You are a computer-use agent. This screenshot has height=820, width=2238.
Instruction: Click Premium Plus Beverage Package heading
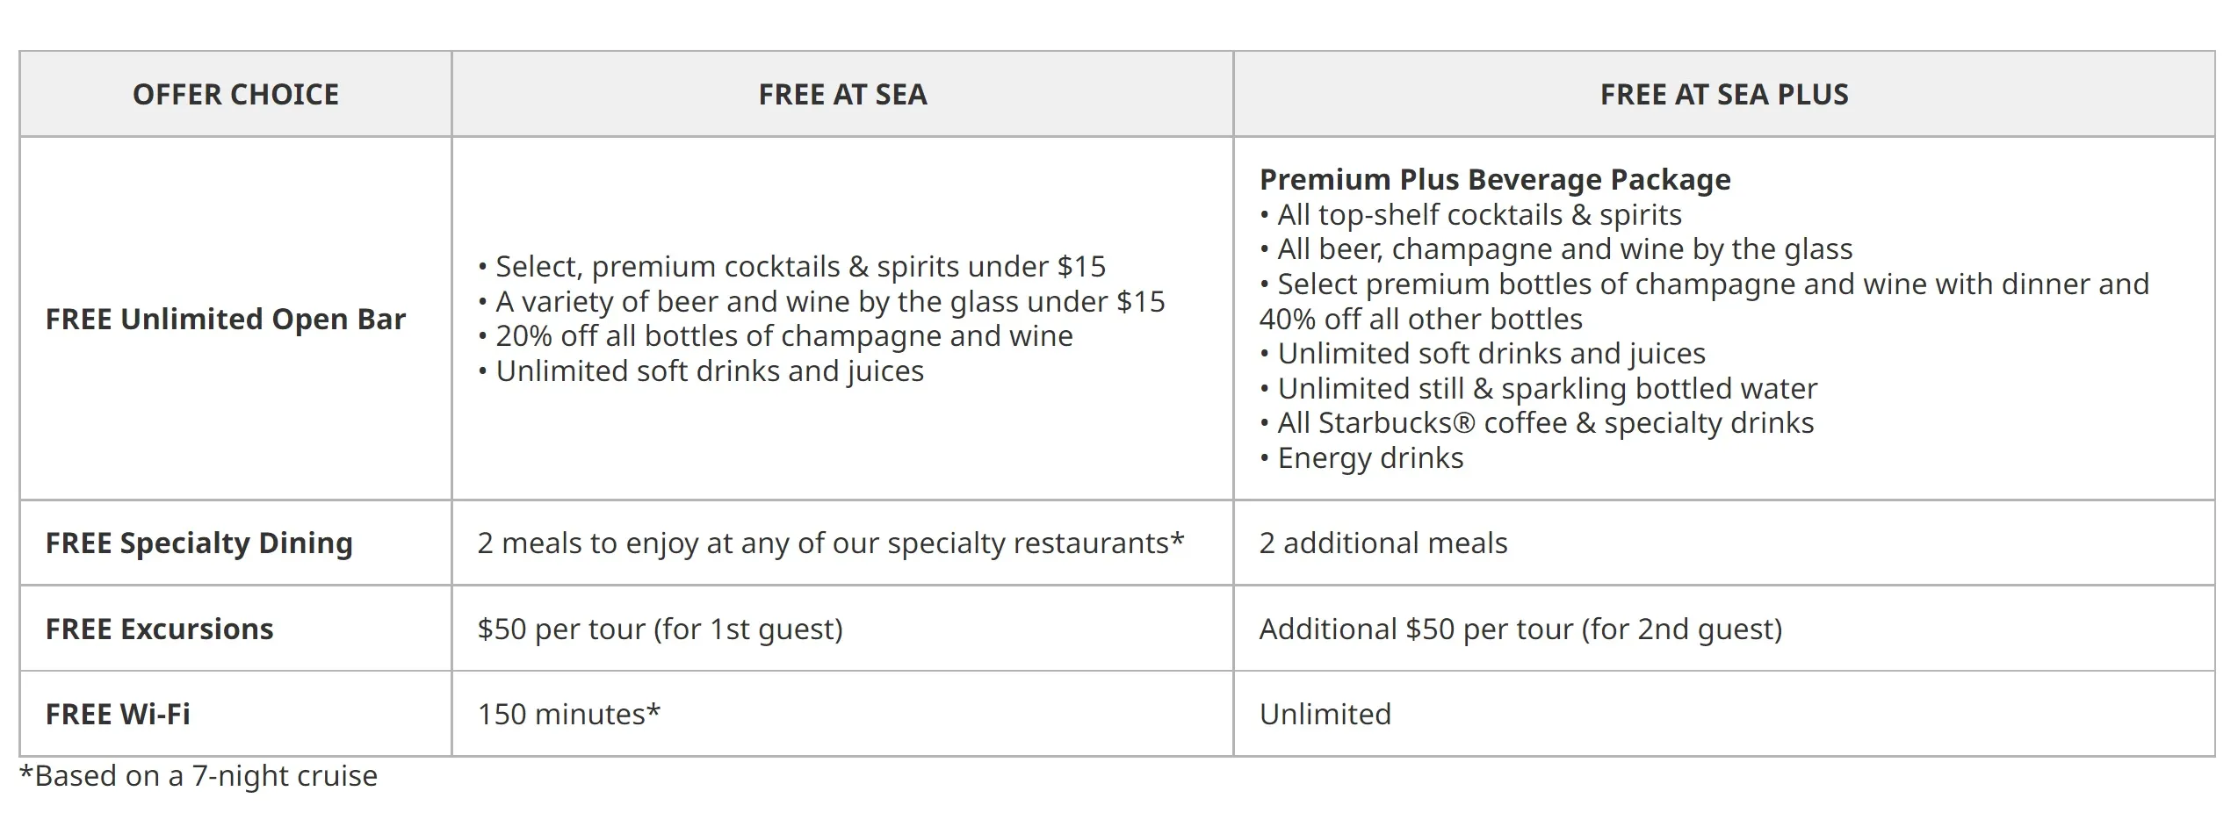tap(1495, 179)
